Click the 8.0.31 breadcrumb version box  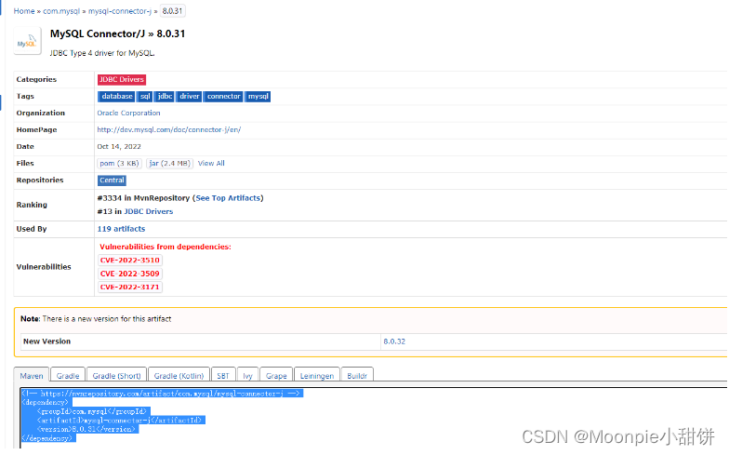[173, 11]
